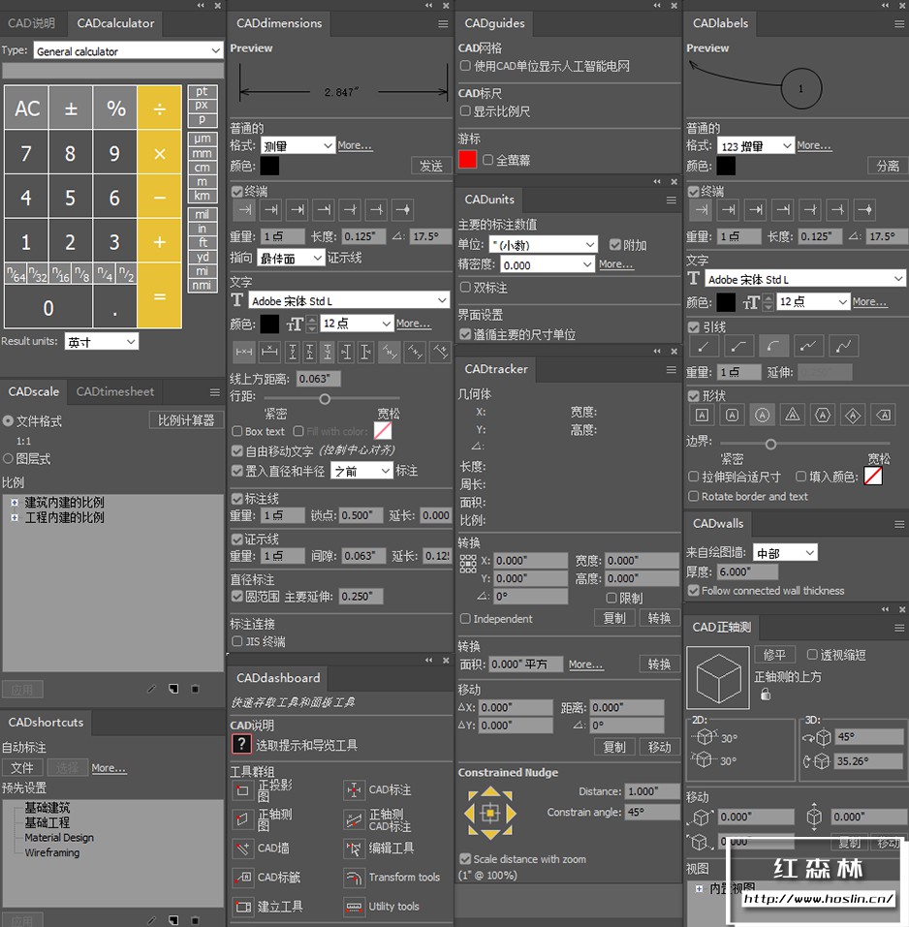The image size is (909, 927).
Task: Open the Result units 英寸 dropdown
Action: click(101, 342)
